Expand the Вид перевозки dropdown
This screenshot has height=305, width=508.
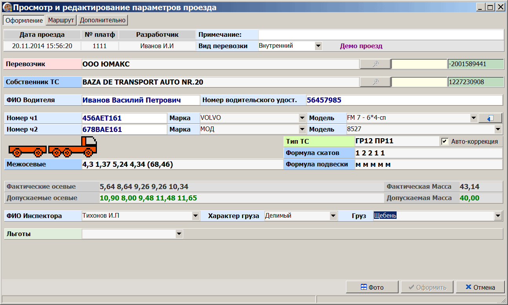point(318,46)
